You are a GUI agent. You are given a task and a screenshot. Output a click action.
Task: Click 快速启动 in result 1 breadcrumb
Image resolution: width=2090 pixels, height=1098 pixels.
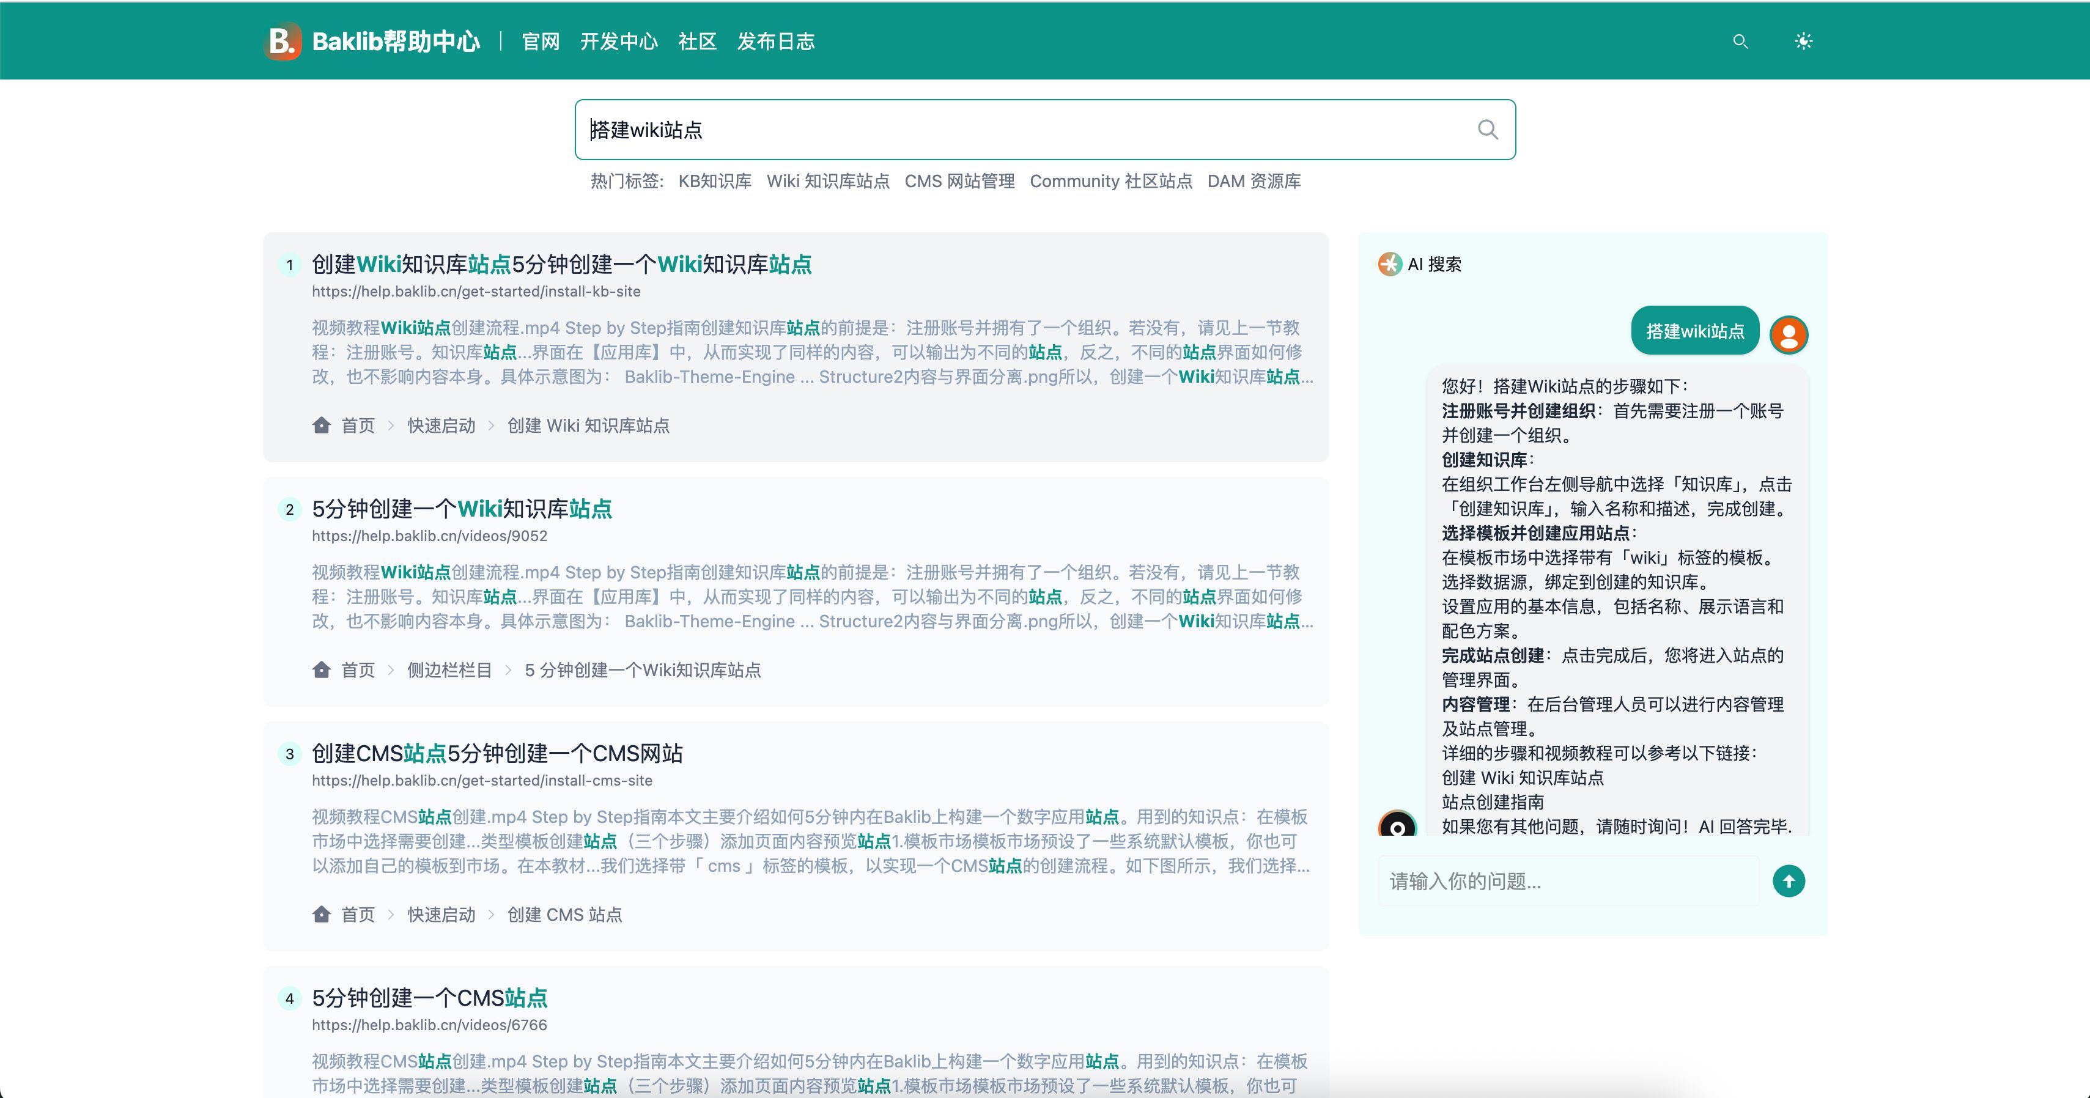point(441,425)
